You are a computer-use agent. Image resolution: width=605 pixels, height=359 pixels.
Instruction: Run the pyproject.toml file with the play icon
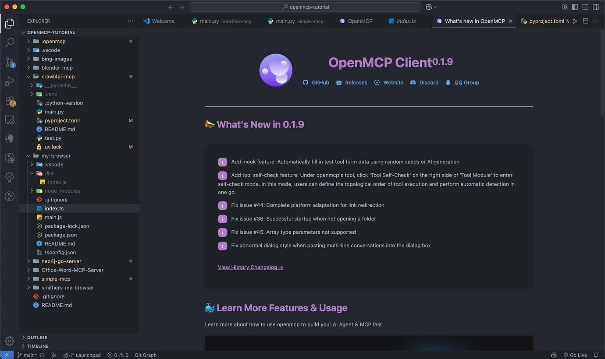coord(575,21)
